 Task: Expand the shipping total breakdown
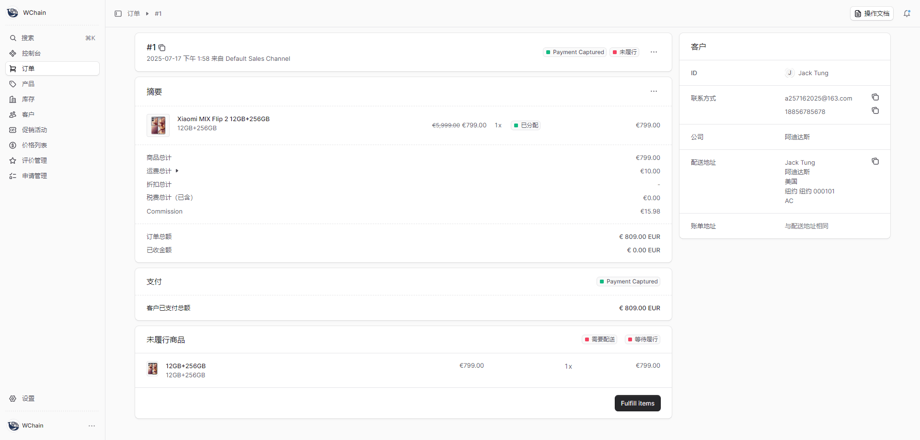pyautogui.click(x=177, y=171)
